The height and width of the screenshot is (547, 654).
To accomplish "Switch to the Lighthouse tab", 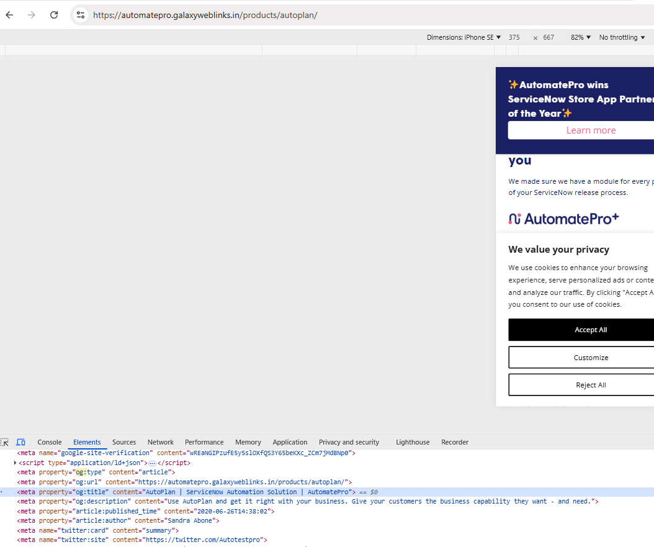I will pyautogui.click(x=413, y=442).
